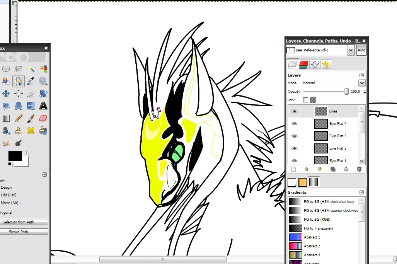
Task: Select the Clone stamp tool
Action: 18,131
